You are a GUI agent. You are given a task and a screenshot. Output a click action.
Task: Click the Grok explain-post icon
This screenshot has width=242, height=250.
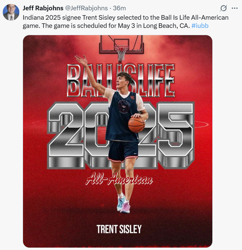223,8
